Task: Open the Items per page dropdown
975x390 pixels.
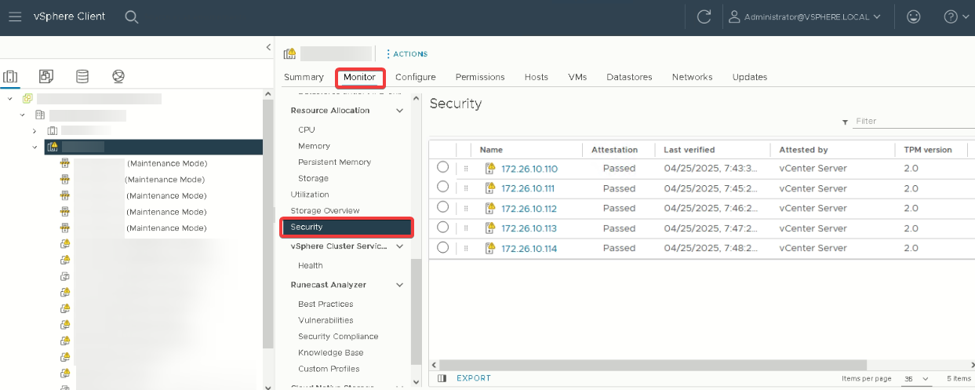Action: pos(915,378)
